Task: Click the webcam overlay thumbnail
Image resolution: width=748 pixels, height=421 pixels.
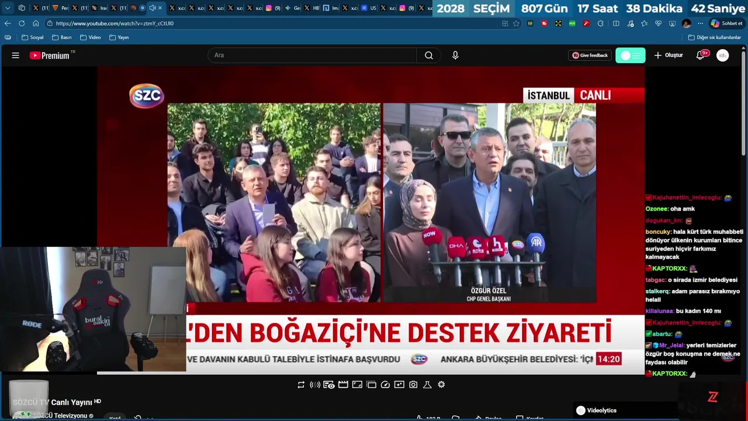Action: point(93,309)
